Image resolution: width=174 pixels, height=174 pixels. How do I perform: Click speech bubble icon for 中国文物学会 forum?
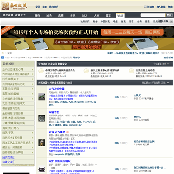[41, 71]
